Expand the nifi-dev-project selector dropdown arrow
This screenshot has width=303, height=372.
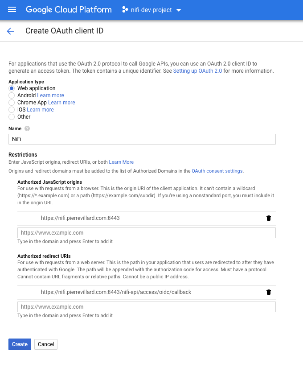click(x=179, y=10)
